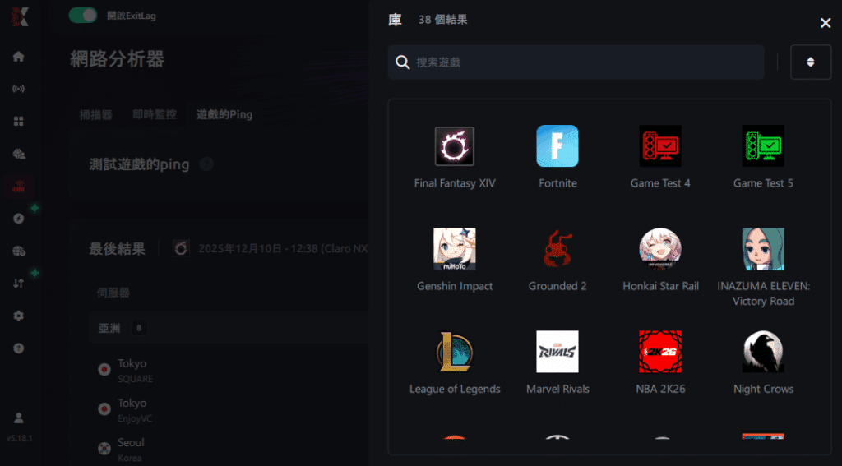Close the library panel with X

pyautogui.click(x=826, y=23)
